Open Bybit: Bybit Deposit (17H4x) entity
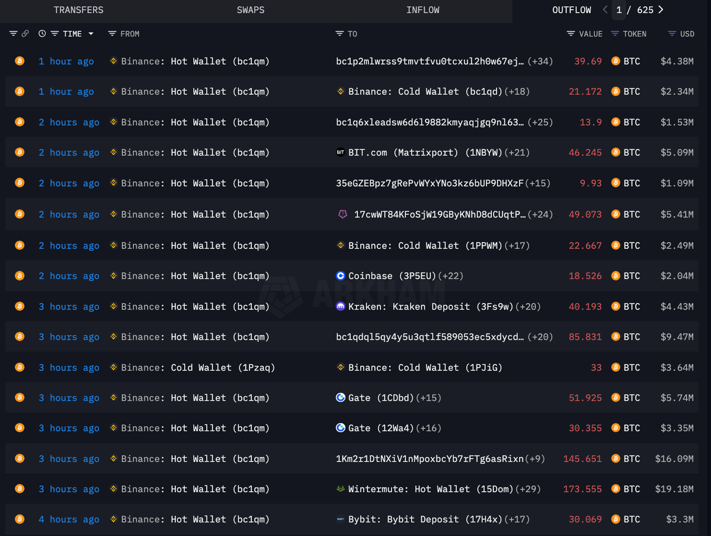Image resolution: width=711 pixels, height=536 pixels. 425,519
